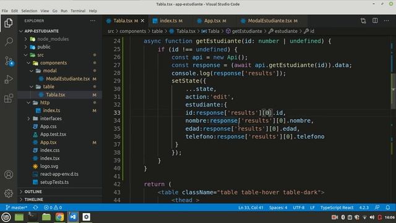This screenshot has width=396, height=223.
Task: Open the File menu
Action: (x=4, y=11)
